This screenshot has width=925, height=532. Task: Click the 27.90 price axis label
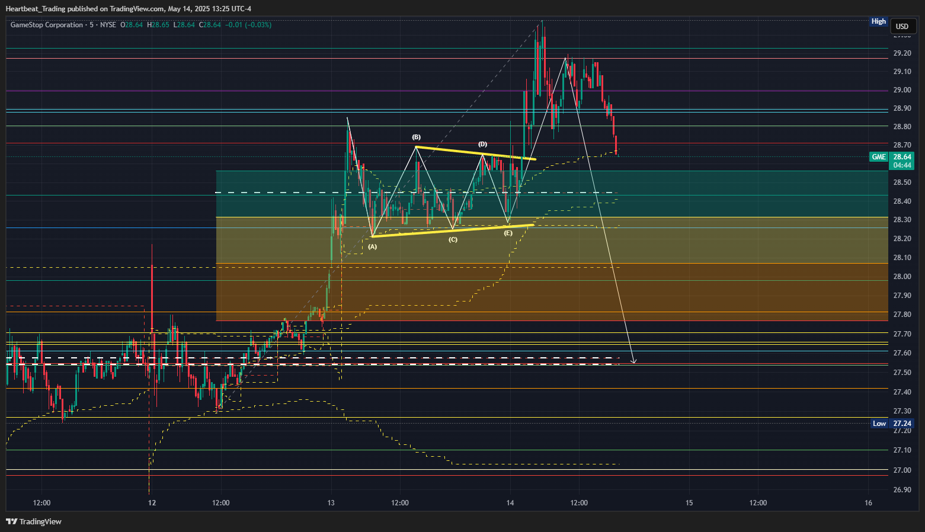click(902, 296)
